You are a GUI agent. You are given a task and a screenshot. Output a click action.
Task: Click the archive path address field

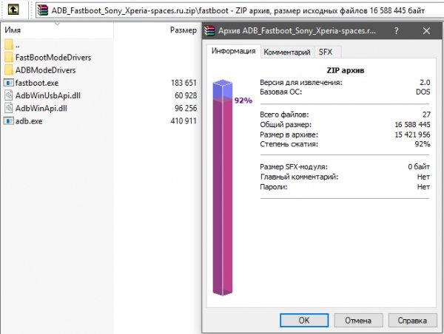click(x=239, y=10)
